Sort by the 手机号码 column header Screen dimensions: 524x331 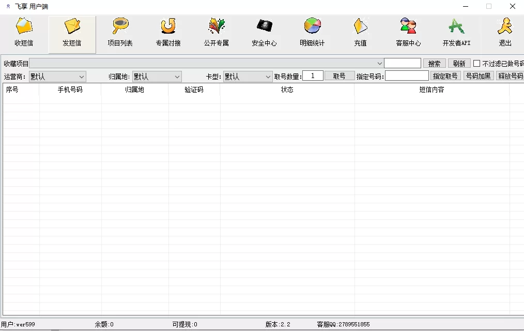pos(70,89)
